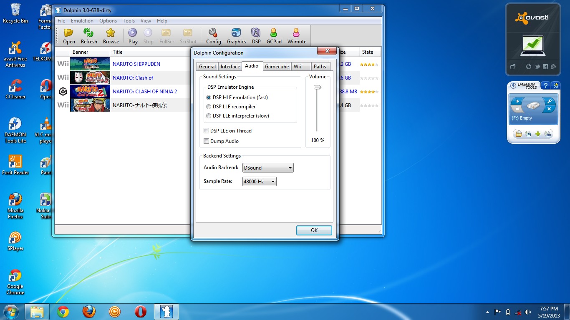Screen dimensions: 570x320
Task: Launch Opera from the taskbar
Action: pos(140,312)
